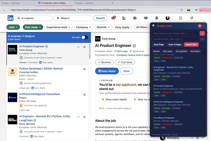Reload the page with the refresh icon
Screen dimensions: 211x141
4,10
